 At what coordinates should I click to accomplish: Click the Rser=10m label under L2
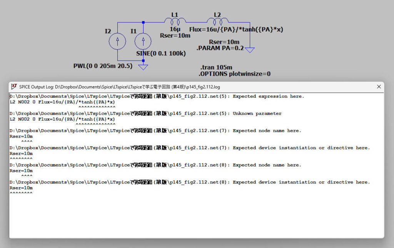pyautogui.click(x=224, y=42)
